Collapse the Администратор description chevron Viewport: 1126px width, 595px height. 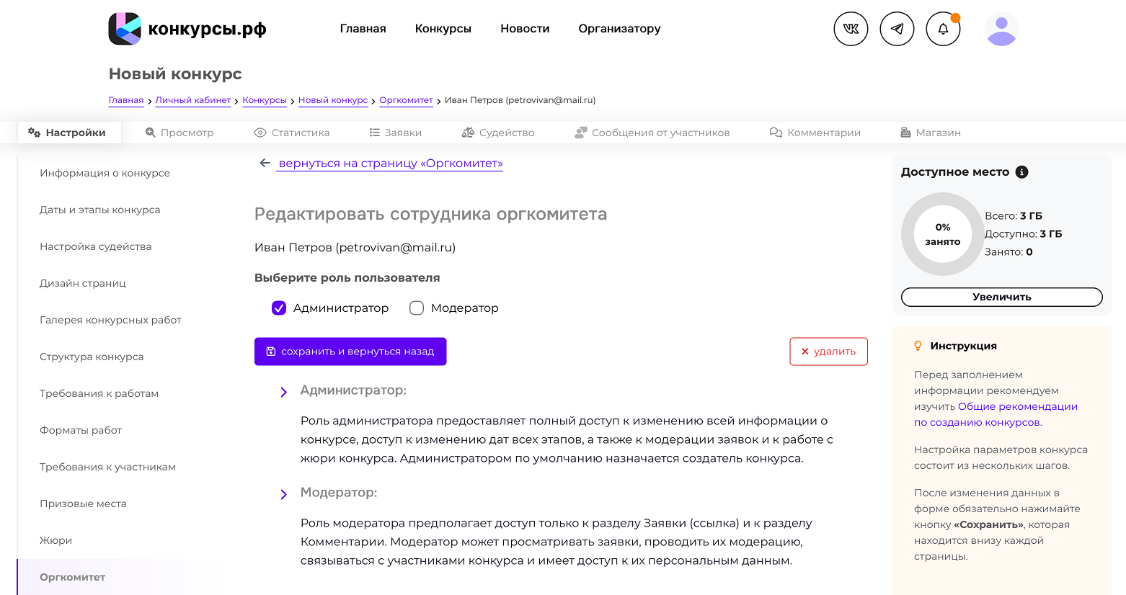tap(283, 392)
